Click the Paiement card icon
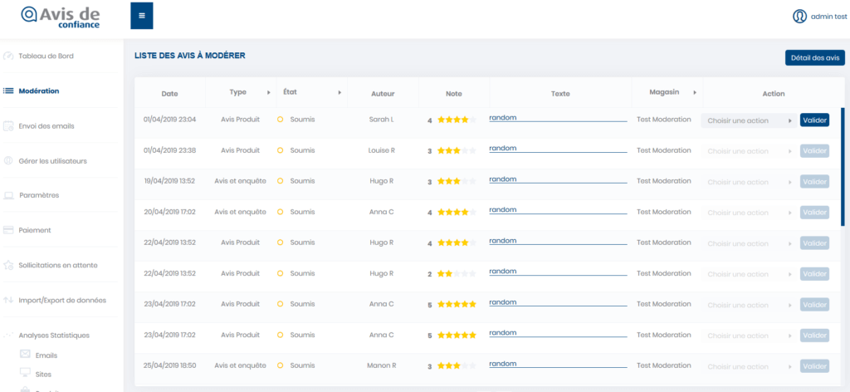 tap(8, 230)
